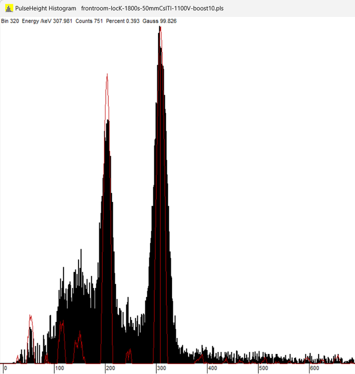Click the x-axis label 300
Image resolution: width=355 pixels, height=374 pixels.
click(x=161, y=368)
